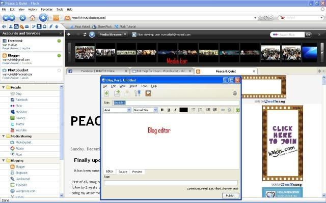Click Log Out under Facebook account
The height and width of the screenshot is (203, 326).
point(26,49)
